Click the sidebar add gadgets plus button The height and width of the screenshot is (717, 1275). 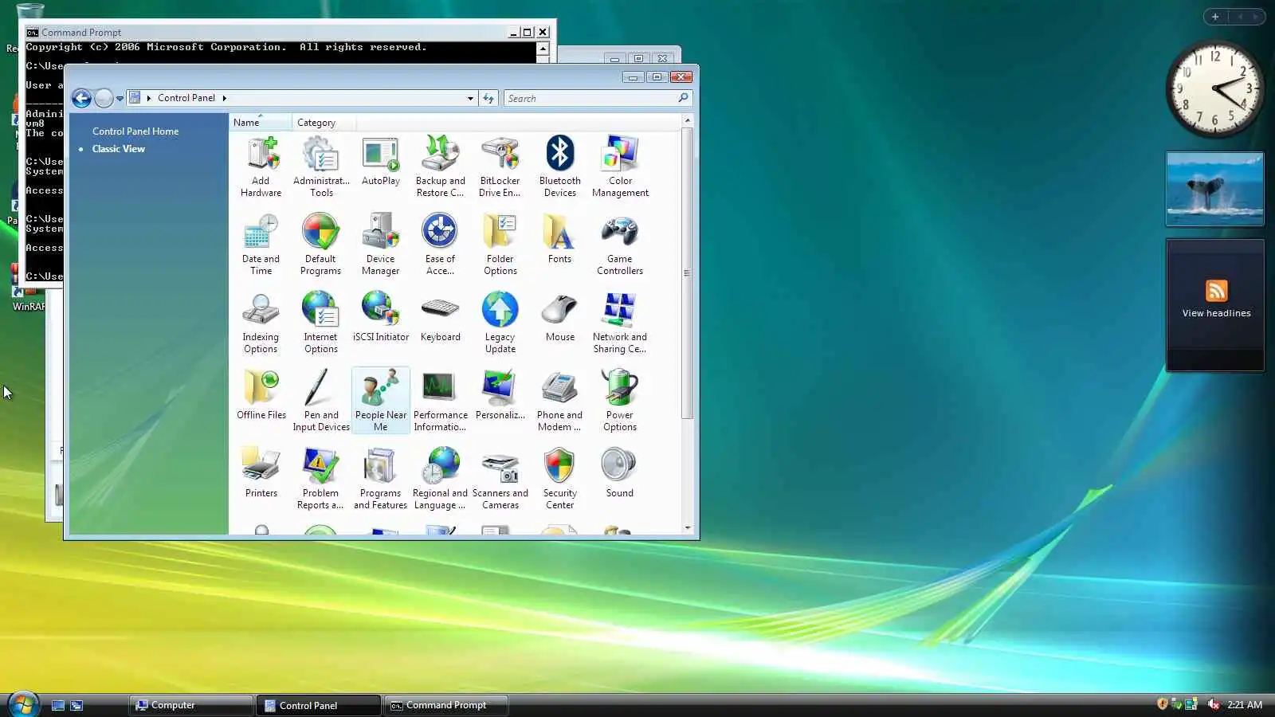(x=1215, y=17)
